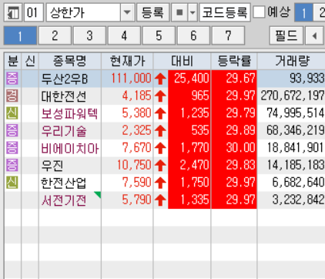This screenshot has width=325, height=279.
Task: Select stock 서전기전
Action: coord(64,200)
